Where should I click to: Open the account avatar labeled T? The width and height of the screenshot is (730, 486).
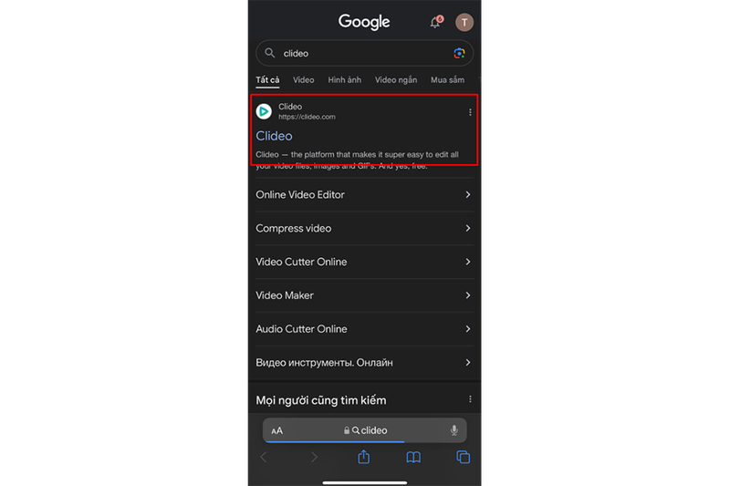pyautogui.click(x=464, y=22)
